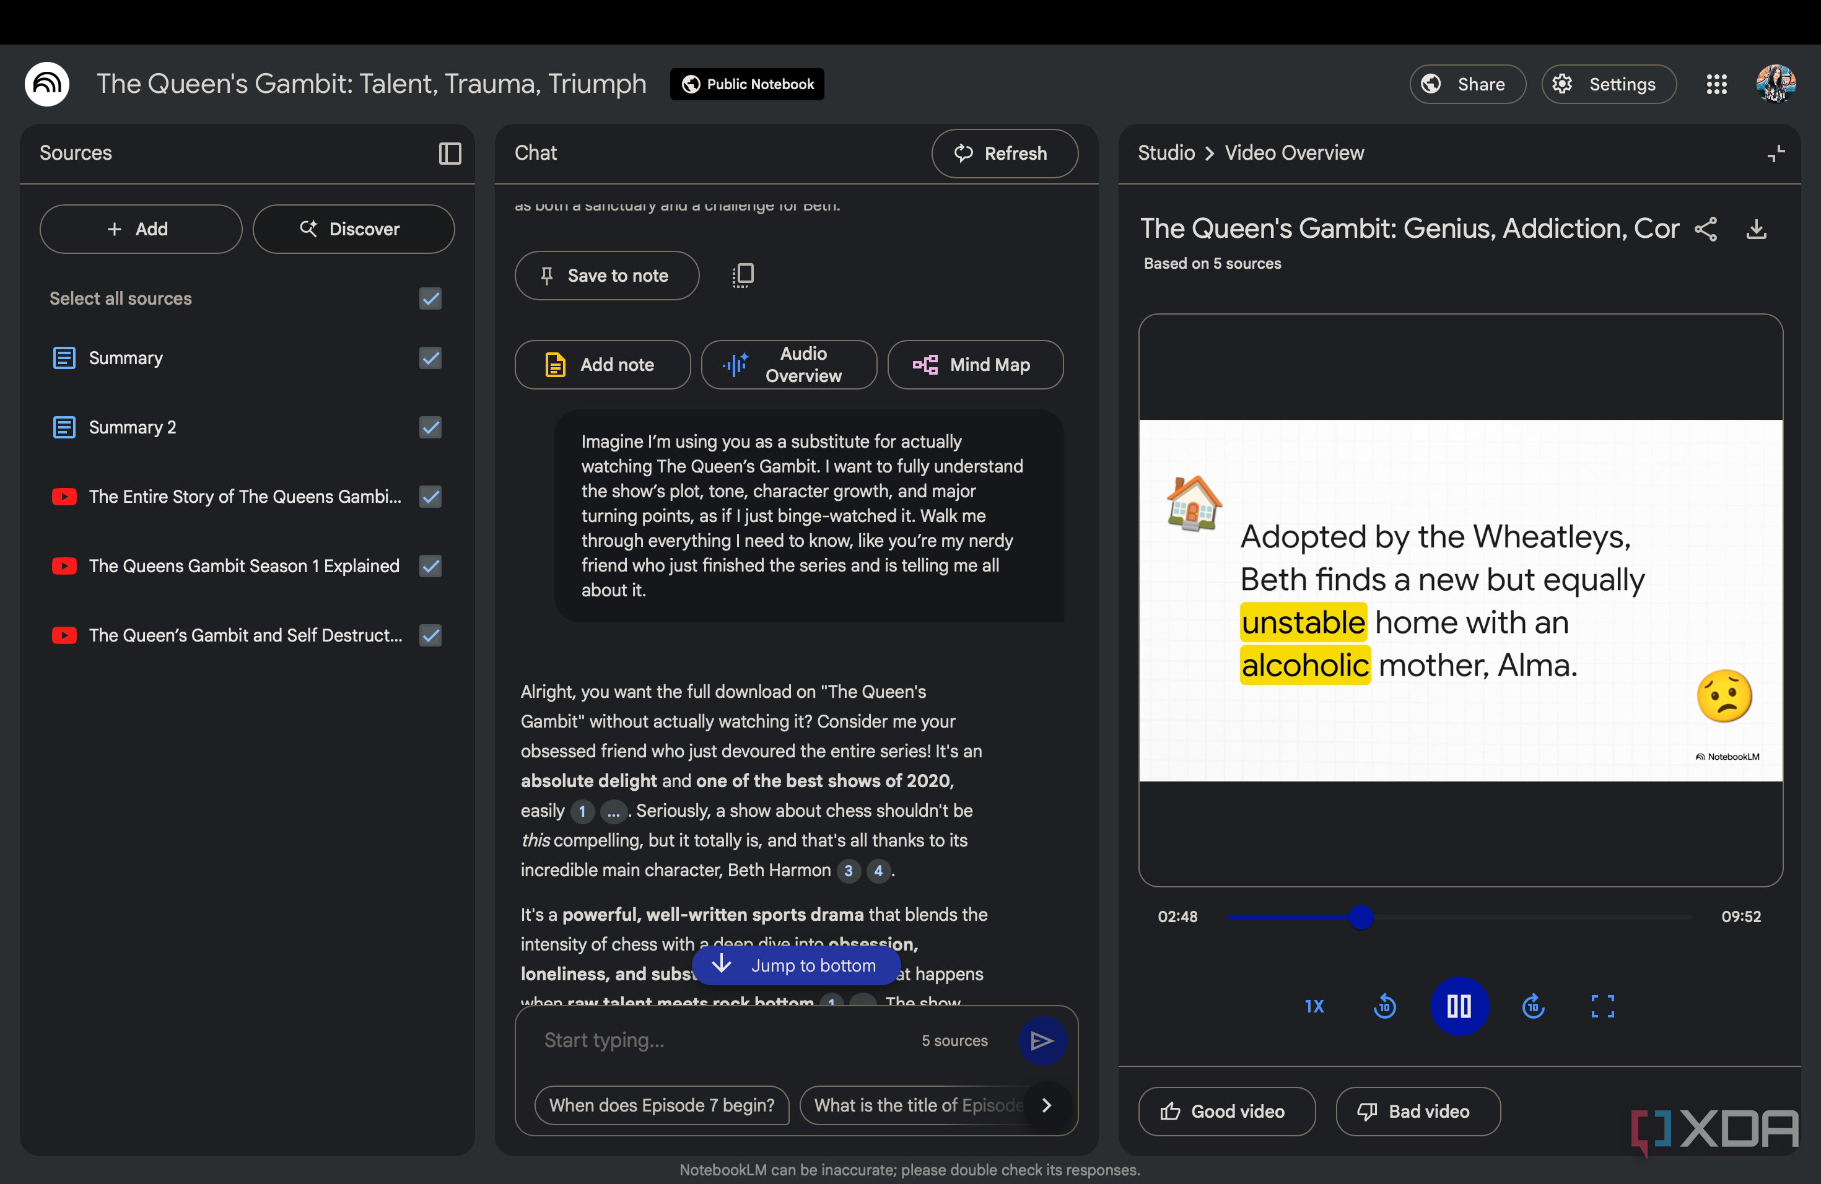This screenshot has width=1821, height=1184.
Task: Jump to bottom of chat
Action: 796,965
